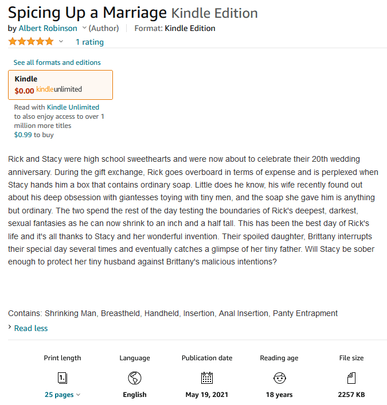Screen dimensions: 387x405
Task: Click the kindleunlimited logo in format box
Action: 59,89
